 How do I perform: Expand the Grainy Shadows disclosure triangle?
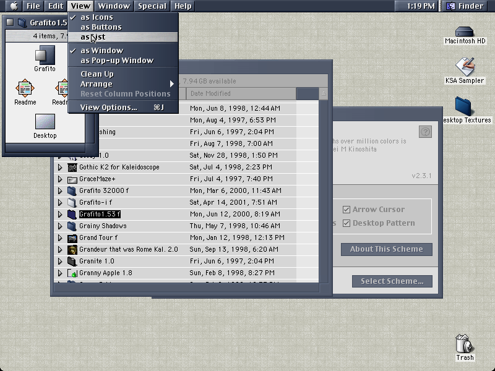click(60, 226)
